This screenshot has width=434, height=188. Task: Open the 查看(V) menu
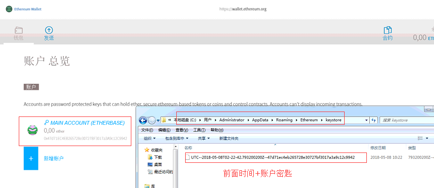182,130
